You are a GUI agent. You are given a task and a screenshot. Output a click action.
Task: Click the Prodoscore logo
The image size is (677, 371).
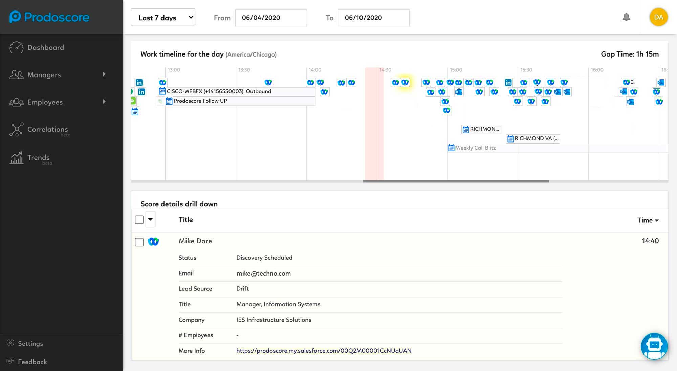[x=49, y=17]
